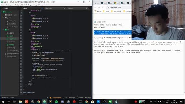Switch to the App.js editor tab
Viewport: 185px width, 104px height.
32,8
